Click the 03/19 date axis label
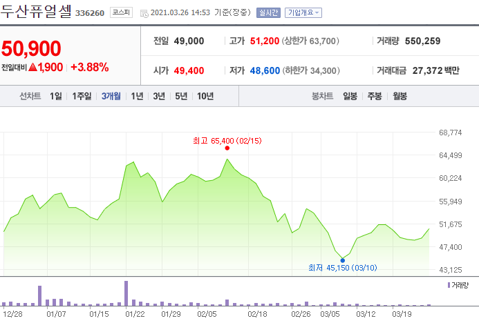This screenshot has height=323, width=479. point(402,314)
